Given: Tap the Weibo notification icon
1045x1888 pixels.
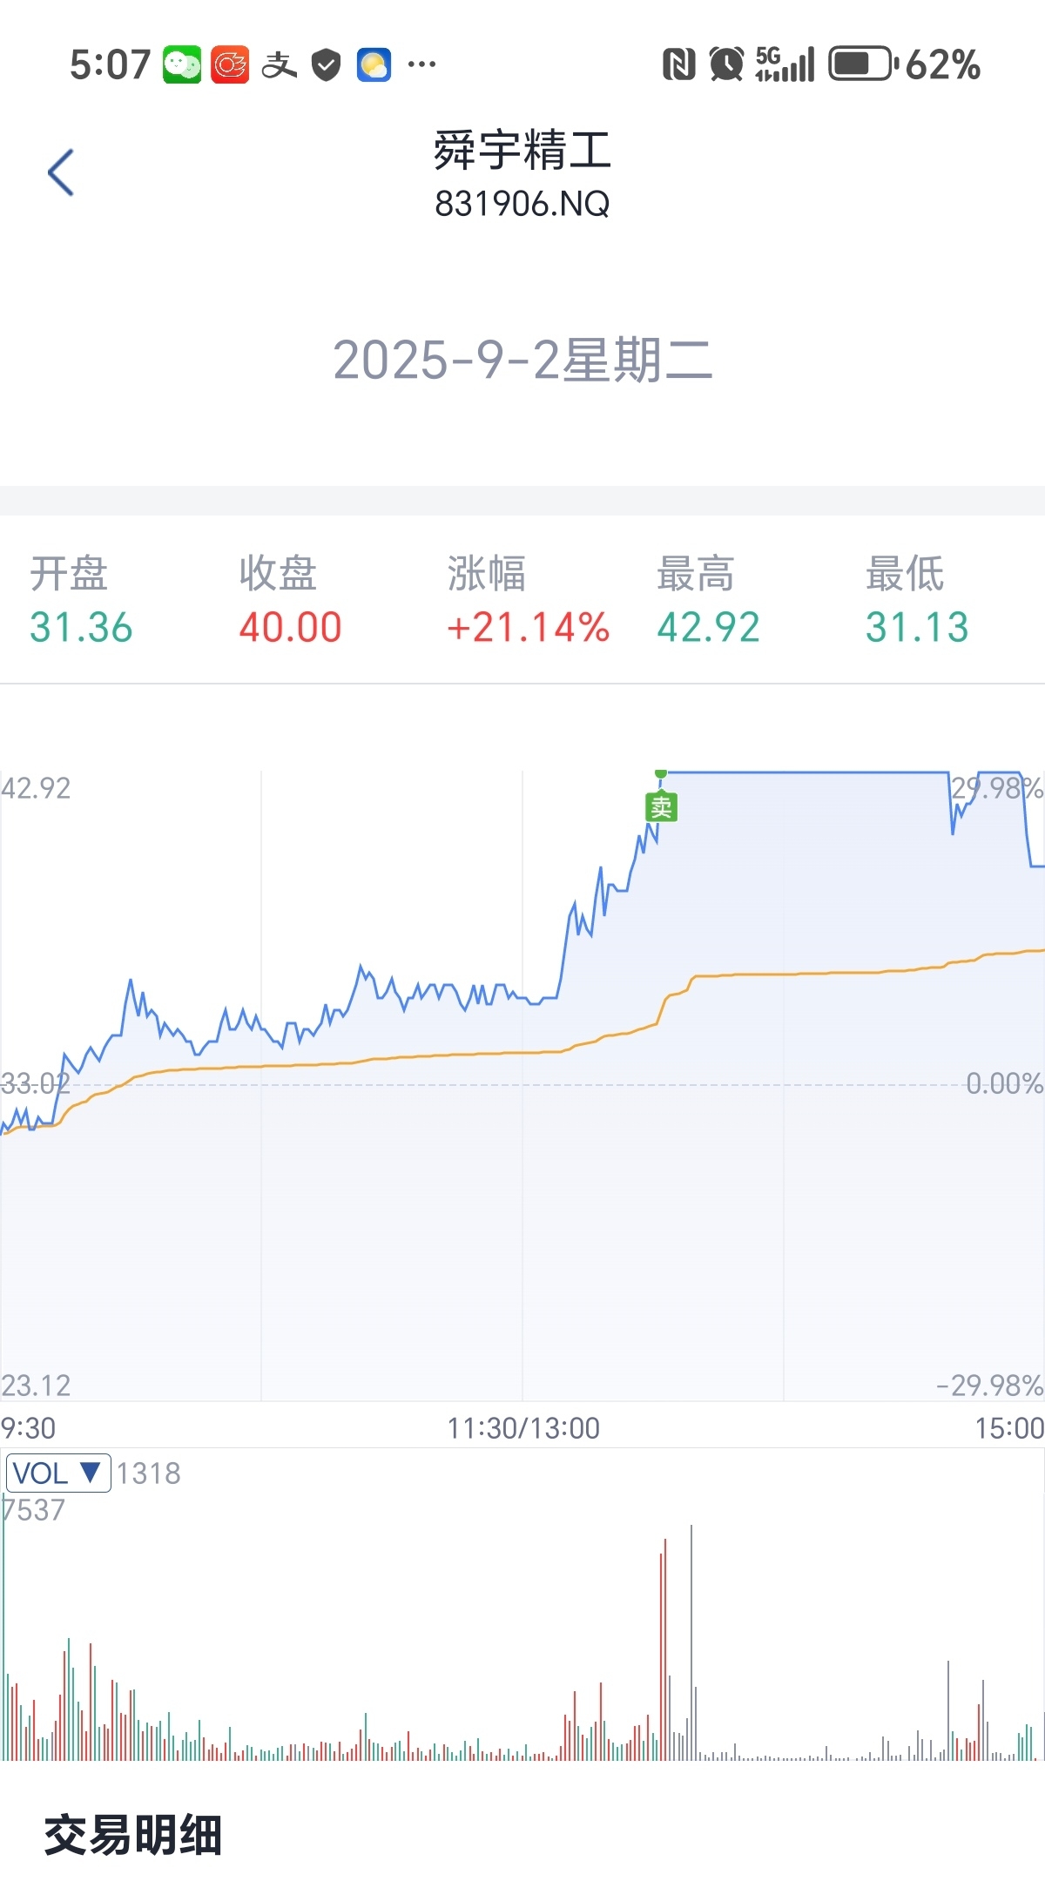Looking at the screenshot, I should click(x=230, y=64).
